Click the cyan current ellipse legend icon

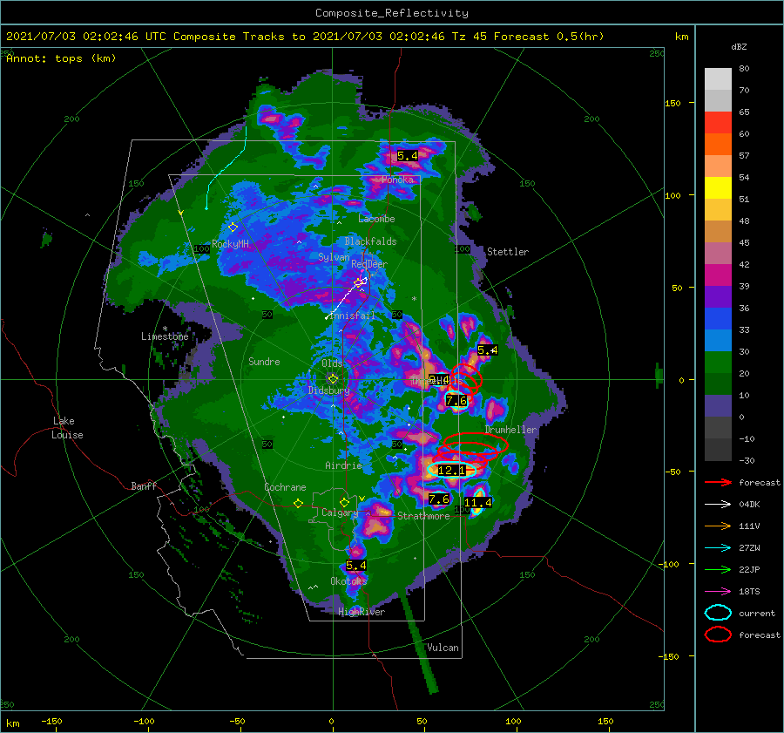tap(718, 613)
